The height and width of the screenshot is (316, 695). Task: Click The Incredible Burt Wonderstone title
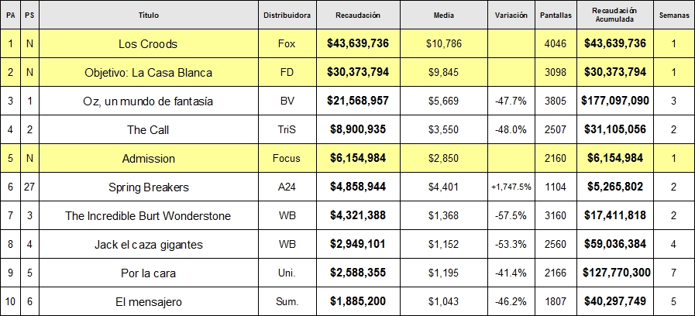click(147, 216)
